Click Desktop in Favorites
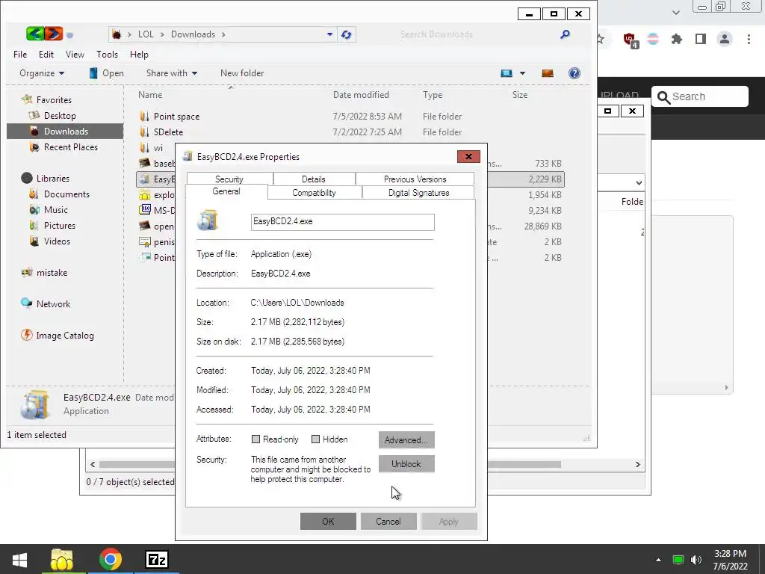The height and width of the screenshot is (574, 765). [x=60, y=116]
